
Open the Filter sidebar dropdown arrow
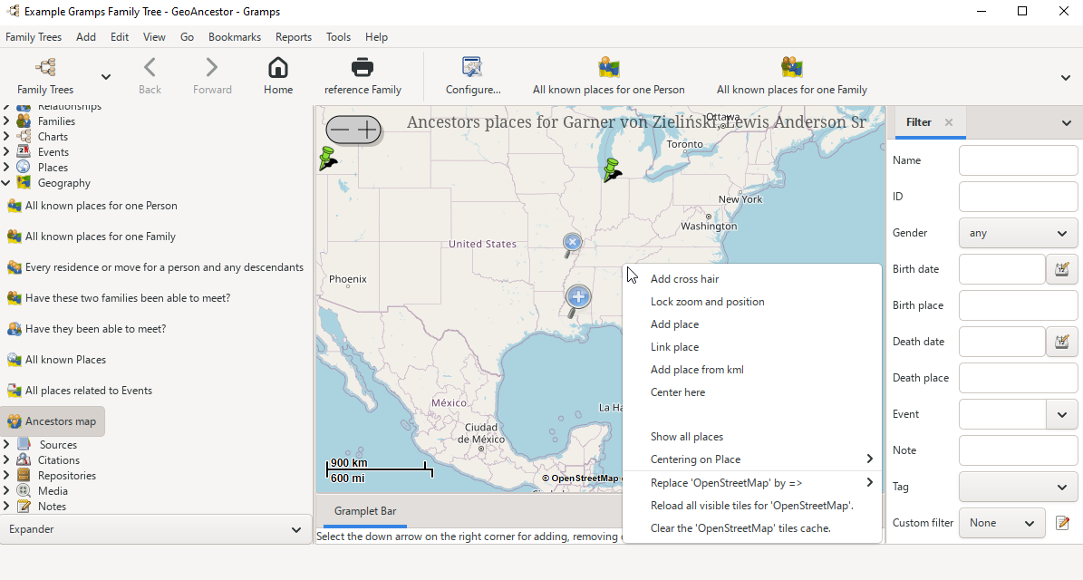1067,123
